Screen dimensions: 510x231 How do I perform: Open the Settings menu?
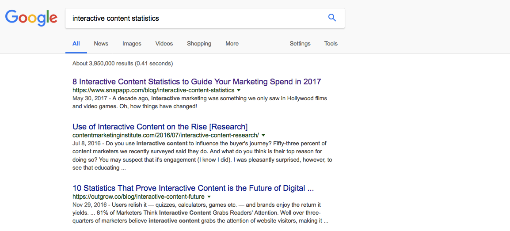click(300, 44)
